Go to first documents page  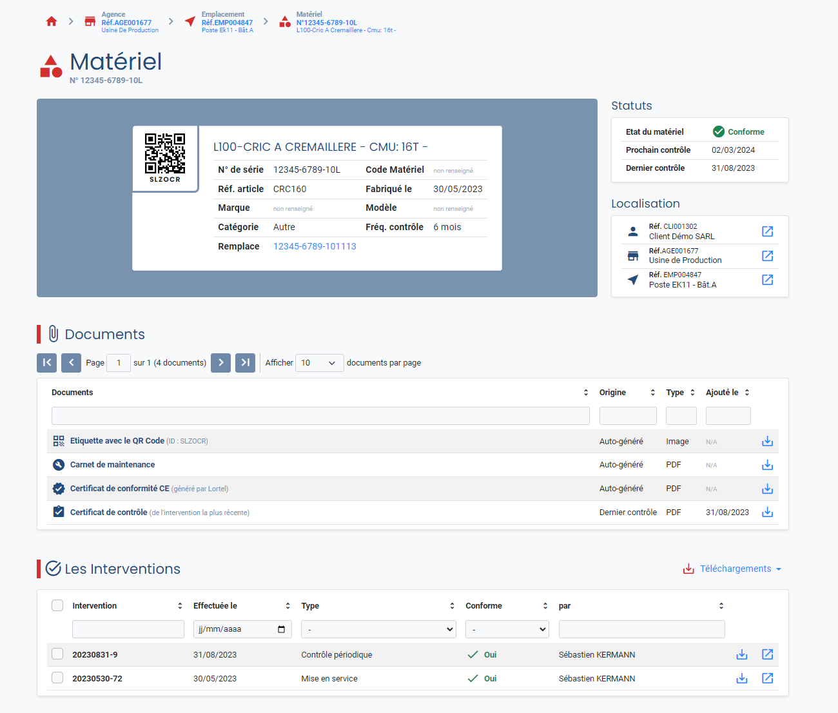(47, 363)
